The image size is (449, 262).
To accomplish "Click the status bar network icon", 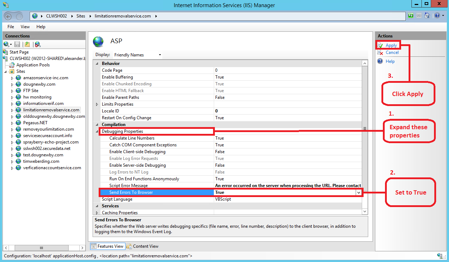I will [x=440, y=256].
